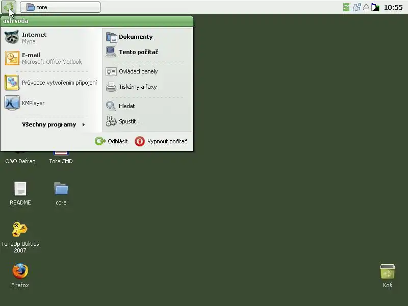The height and width of the screenshot is (306, 408).
Task: Open Tento počítač in Start menu
Action: pos(147,52)
